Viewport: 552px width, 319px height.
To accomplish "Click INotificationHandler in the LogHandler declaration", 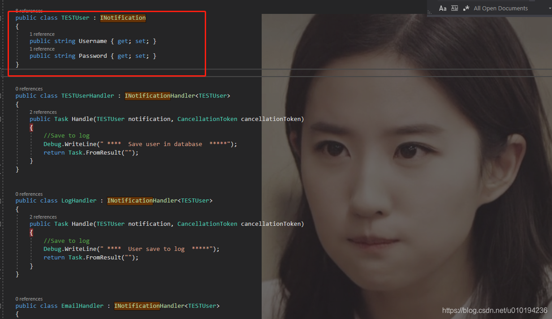I will pos(142,201).
